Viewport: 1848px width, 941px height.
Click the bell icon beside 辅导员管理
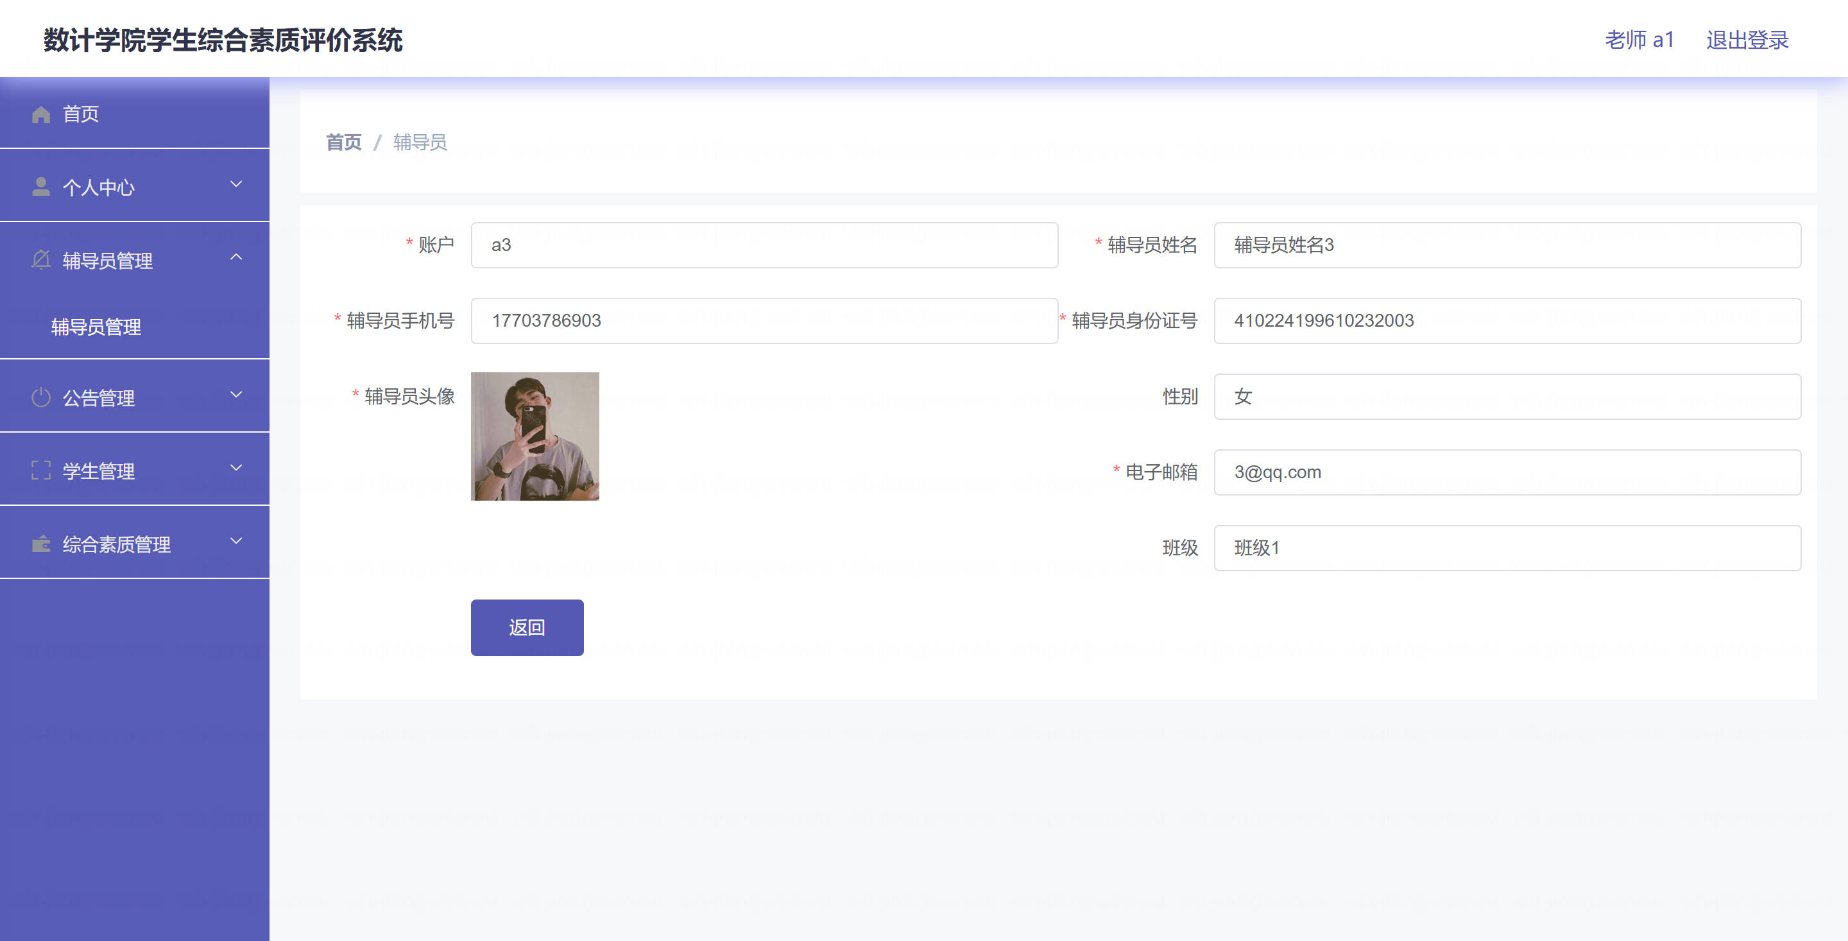click(41, 260)
